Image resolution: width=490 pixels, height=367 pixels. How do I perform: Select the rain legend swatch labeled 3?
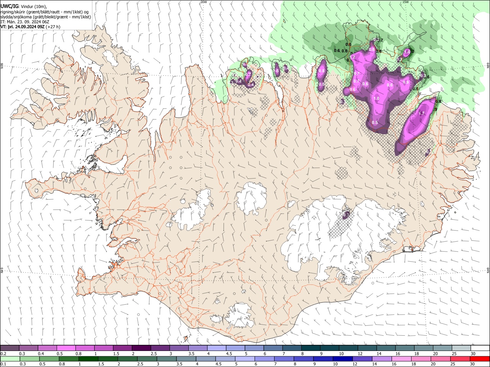(167, 359)
